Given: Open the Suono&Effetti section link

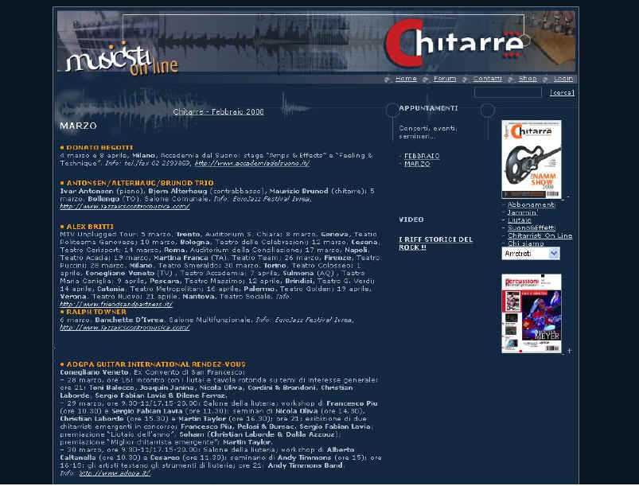Looking at the screenshot, I should 532,227.
